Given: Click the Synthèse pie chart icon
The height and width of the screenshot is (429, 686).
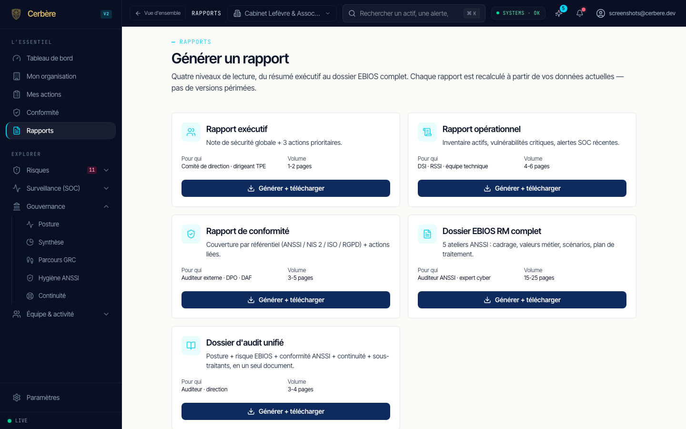Looking at the screenshot, I should click(x=30, y=242).
